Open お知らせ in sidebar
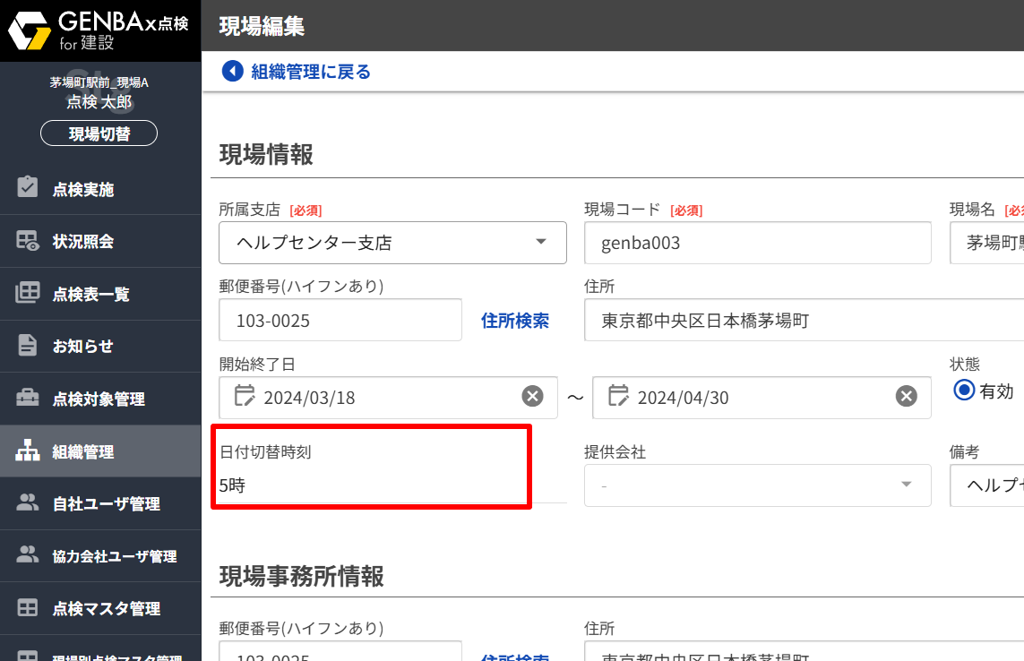This screenshot has width=1024, height=661. 100,347
